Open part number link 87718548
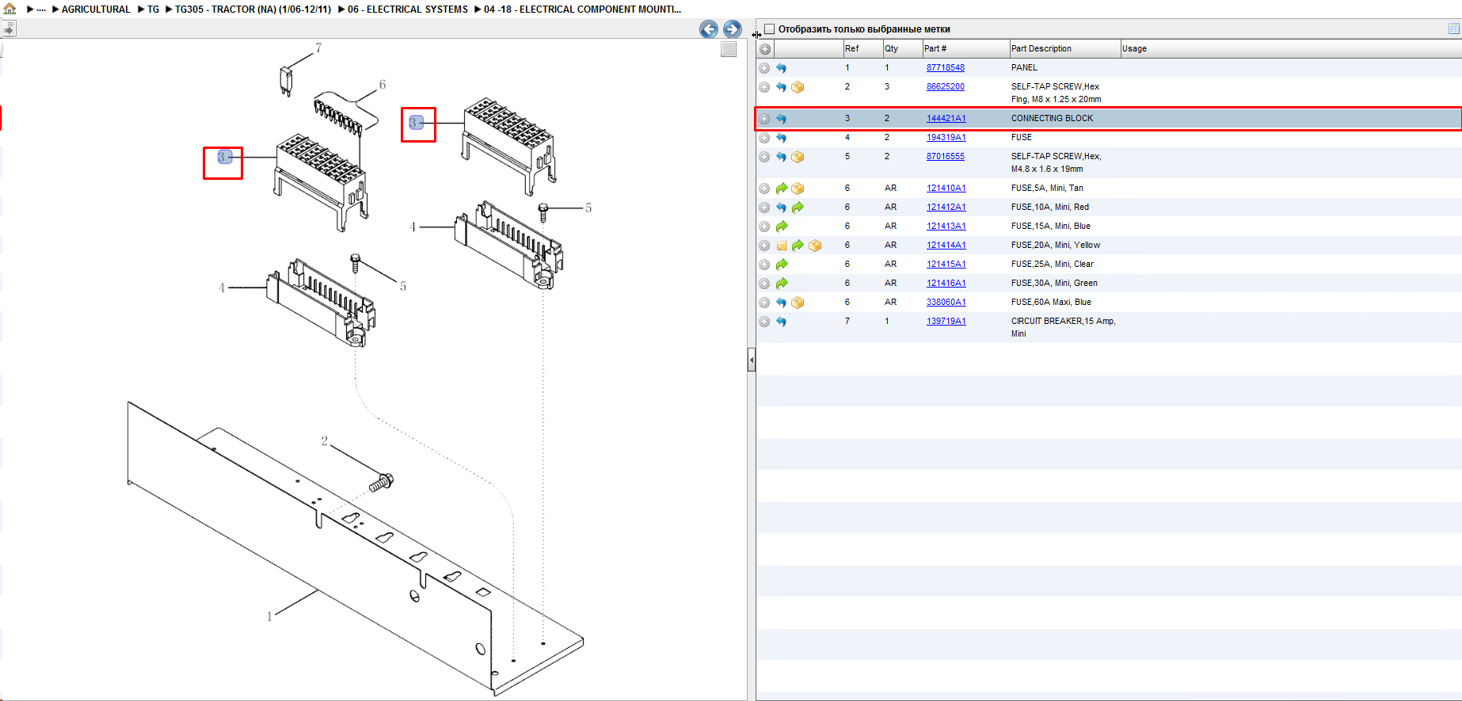This screenshot has width=1462, height=701. 946,68
